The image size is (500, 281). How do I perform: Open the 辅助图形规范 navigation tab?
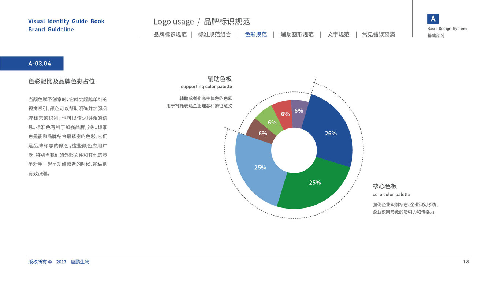click(297, 34)
